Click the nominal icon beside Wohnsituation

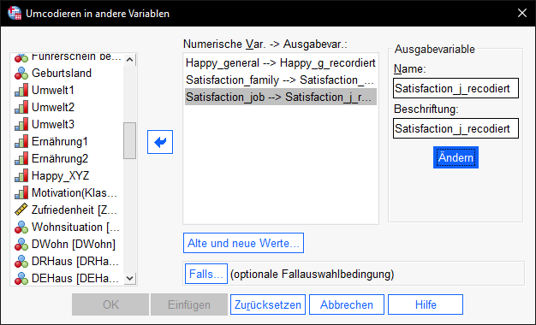[21, 227]
